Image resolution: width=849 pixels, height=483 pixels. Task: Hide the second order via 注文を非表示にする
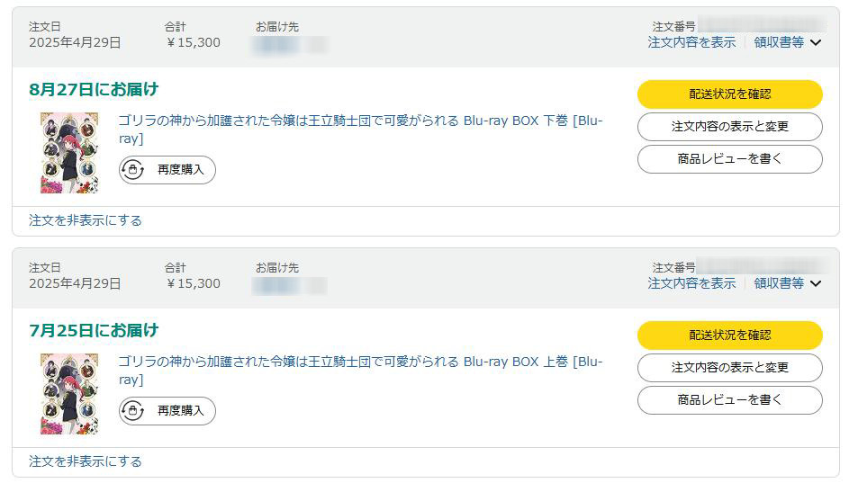pos(85,462)
